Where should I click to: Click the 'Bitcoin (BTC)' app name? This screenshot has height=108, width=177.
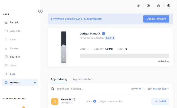[x=68, y=99]
